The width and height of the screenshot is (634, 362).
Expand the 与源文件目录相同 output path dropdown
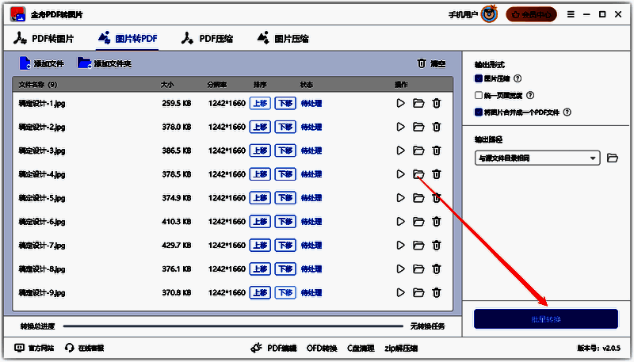(537, 158)
